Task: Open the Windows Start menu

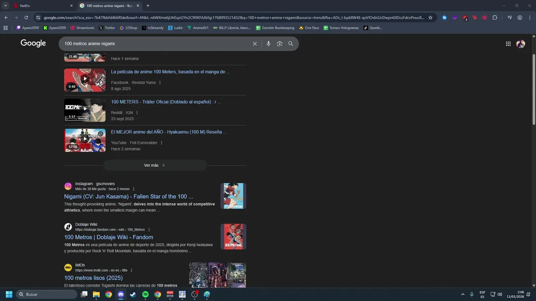Action: pyautogui.click(x=9, y=294)
